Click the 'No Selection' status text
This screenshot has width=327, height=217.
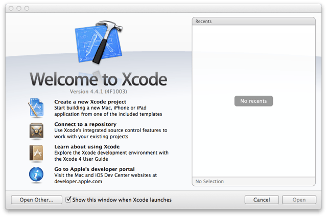[x=209, y=182]
